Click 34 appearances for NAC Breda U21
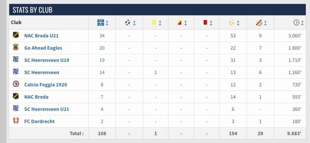 [x=102, y=36]
